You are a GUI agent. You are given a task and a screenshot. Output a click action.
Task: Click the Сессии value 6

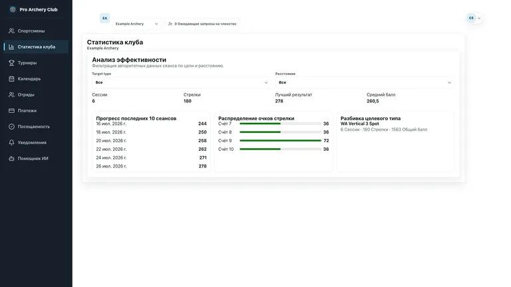point(94,101)
